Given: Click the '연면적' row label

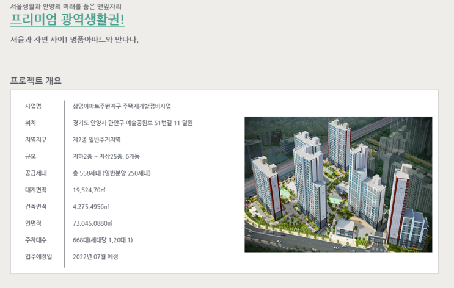Looking at the screenshot, I should [33, 223].
